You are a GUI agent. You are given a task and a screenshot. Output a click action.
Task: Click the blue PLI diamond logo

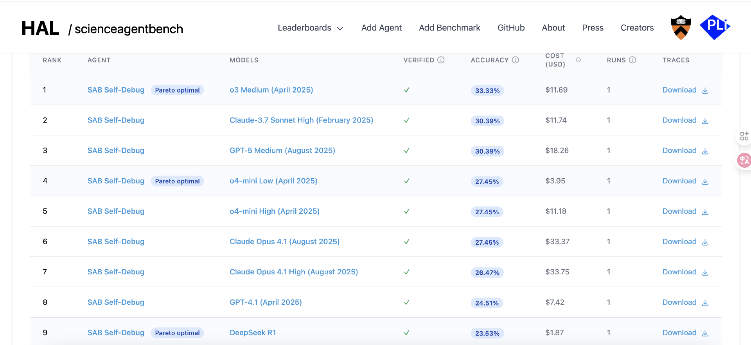tap(715, 27)
